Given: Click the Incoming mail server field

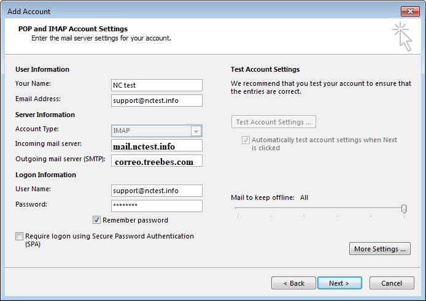Looking at the screenshot, I should pyautogui.click(x=157, y=145).
